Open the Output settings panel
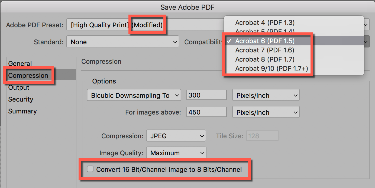Viewport: 375px width, 188px height. pyautogui.click(x=18, y=87)
